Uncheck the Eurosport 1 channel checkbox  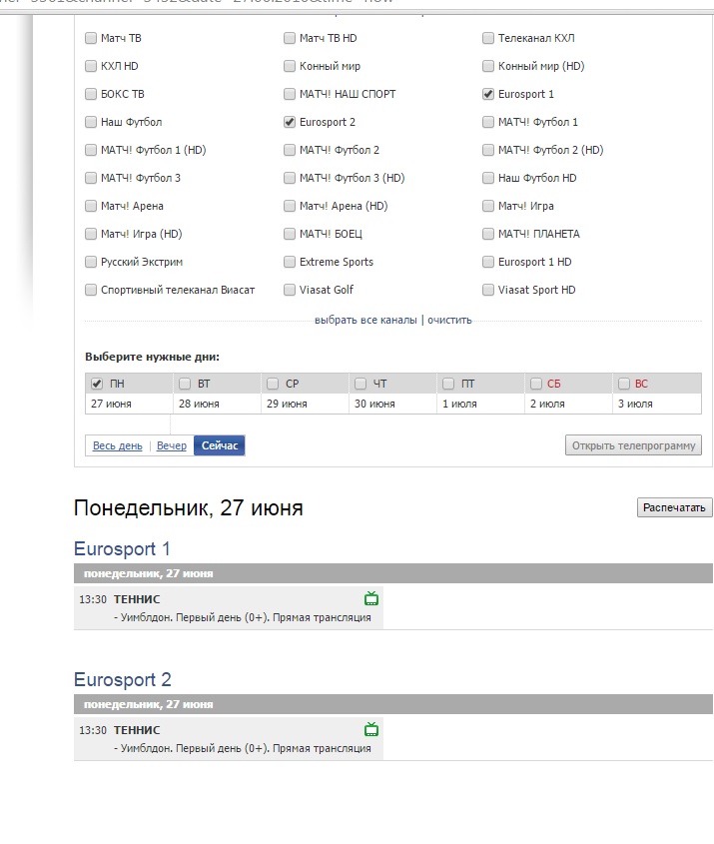point(488,94)
